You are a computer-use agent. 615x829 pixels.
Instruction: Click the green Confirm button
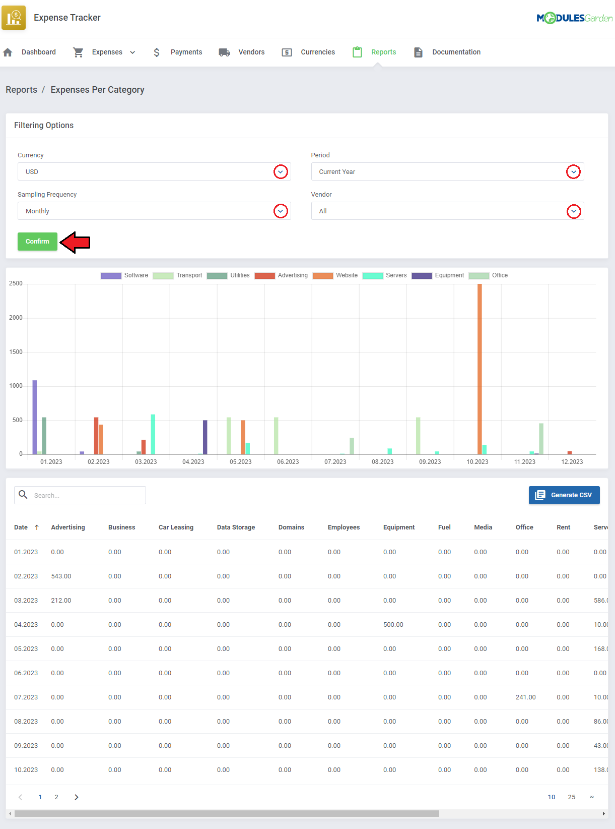(37, 242)
